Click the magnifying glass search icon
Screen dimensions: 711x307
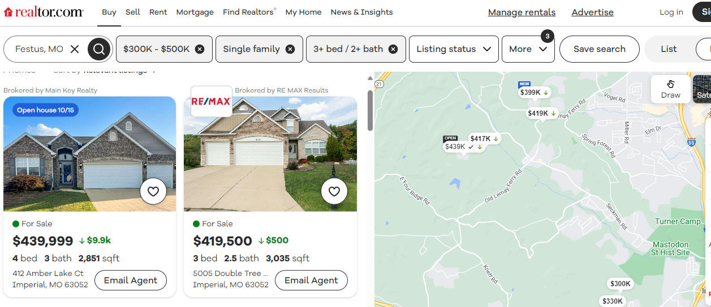coord(99,49)
